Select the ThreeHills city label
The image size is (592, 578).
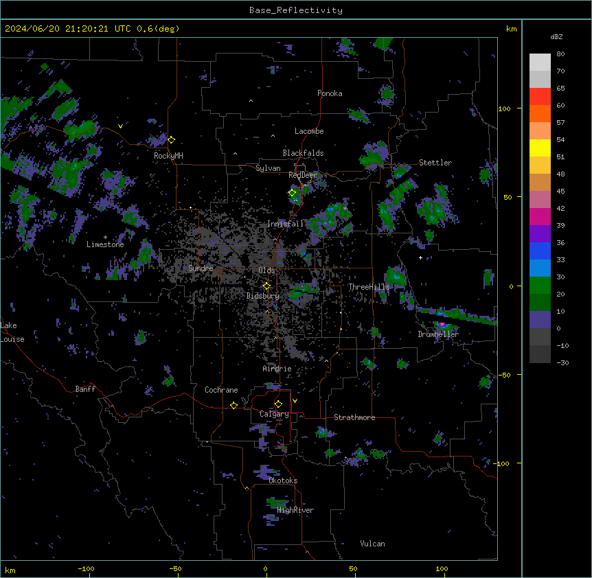pos(369,287)
